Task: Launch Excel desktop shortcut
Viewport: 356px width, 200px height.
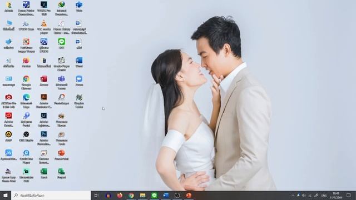Action: (x=44, y=174)
